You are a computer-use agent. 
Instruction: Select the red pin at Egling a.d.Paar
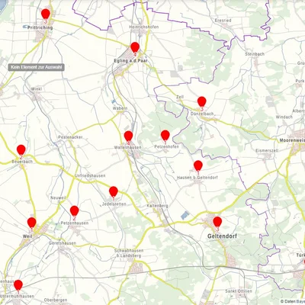tap(135, 47)
